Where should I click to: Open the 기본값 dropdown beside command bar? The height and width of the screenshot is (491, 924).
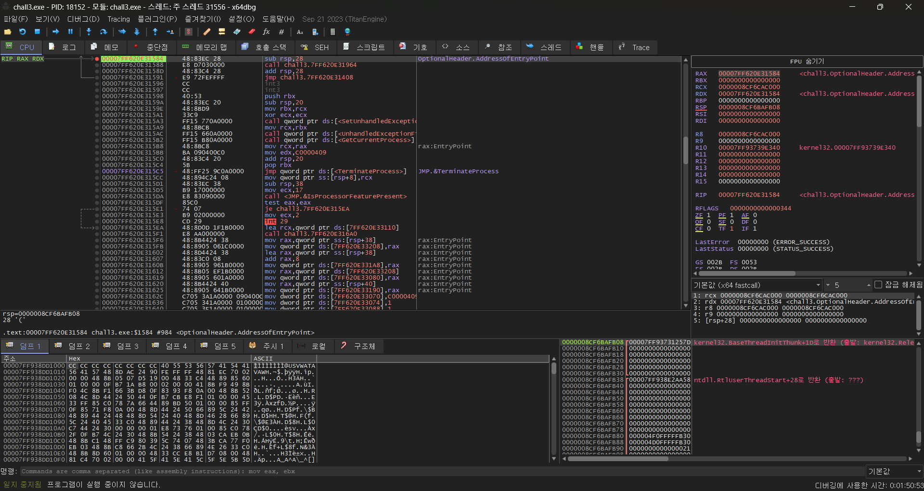894,471
